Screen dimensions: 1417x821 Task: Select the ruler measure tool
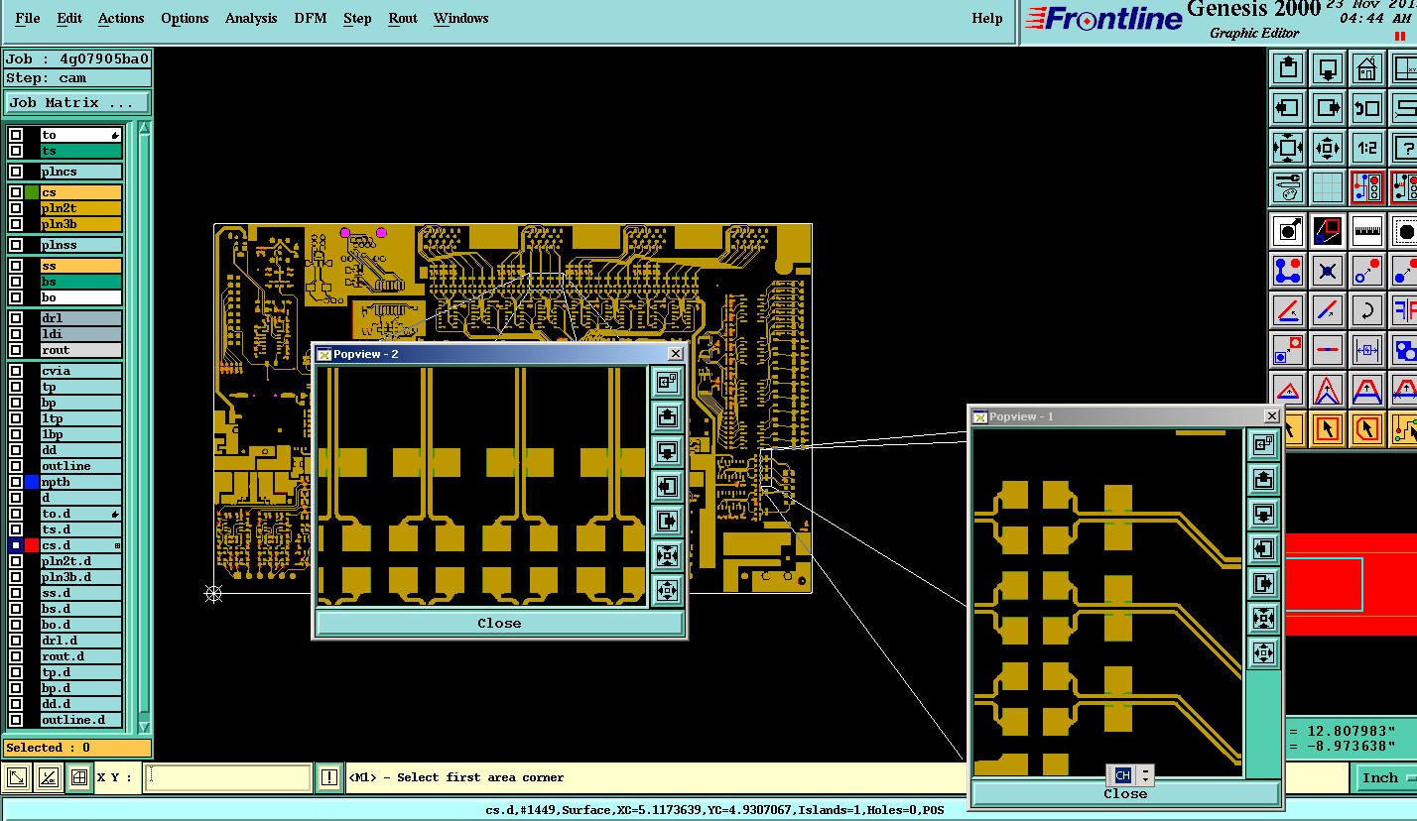point(1367,231)
